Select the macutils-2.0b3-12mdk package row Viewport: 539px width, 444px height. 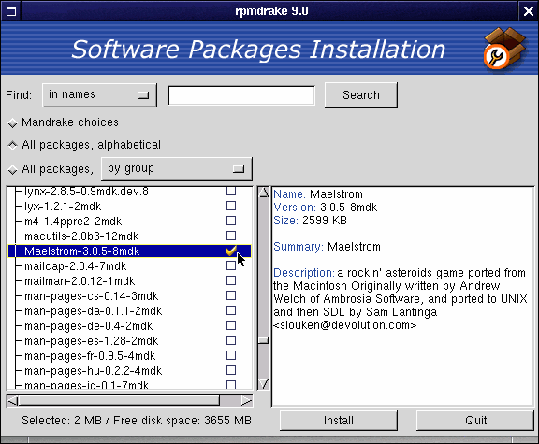(x=129, y=236)
